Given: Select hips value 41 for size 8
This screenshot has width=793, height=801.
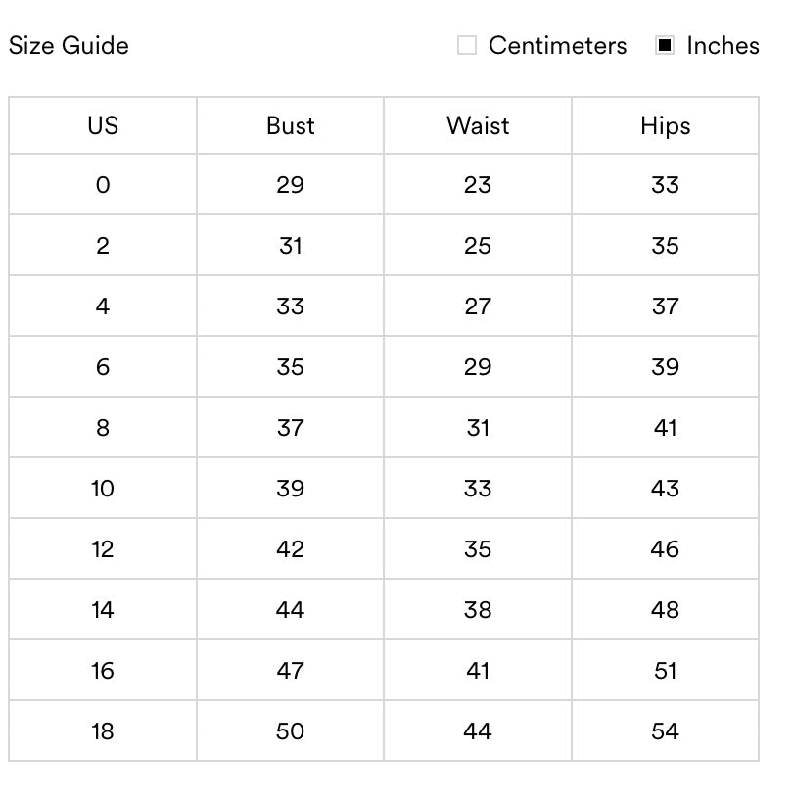Looking at the screenshot, I should point(665,428).
